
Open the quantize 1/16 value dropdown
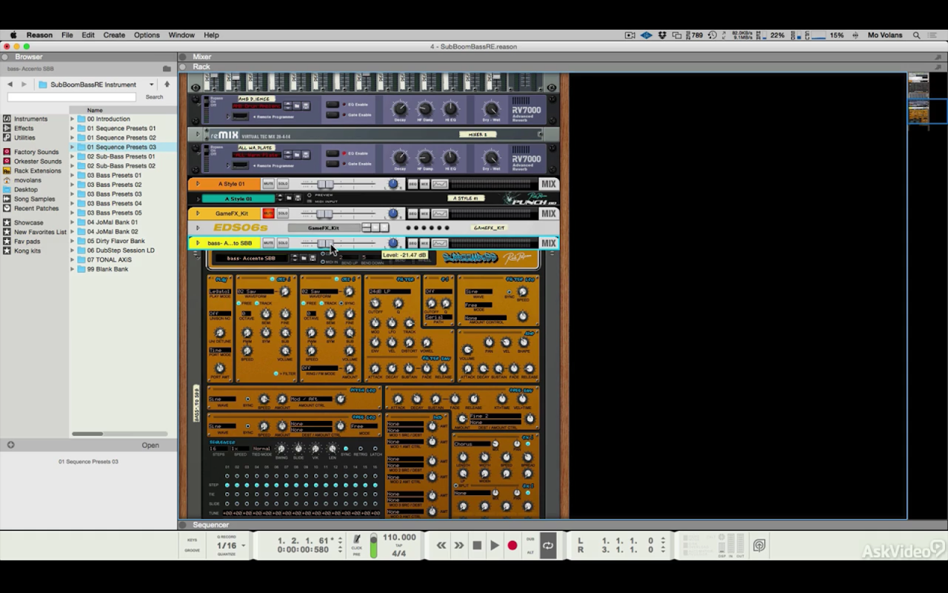pos(231,546)
